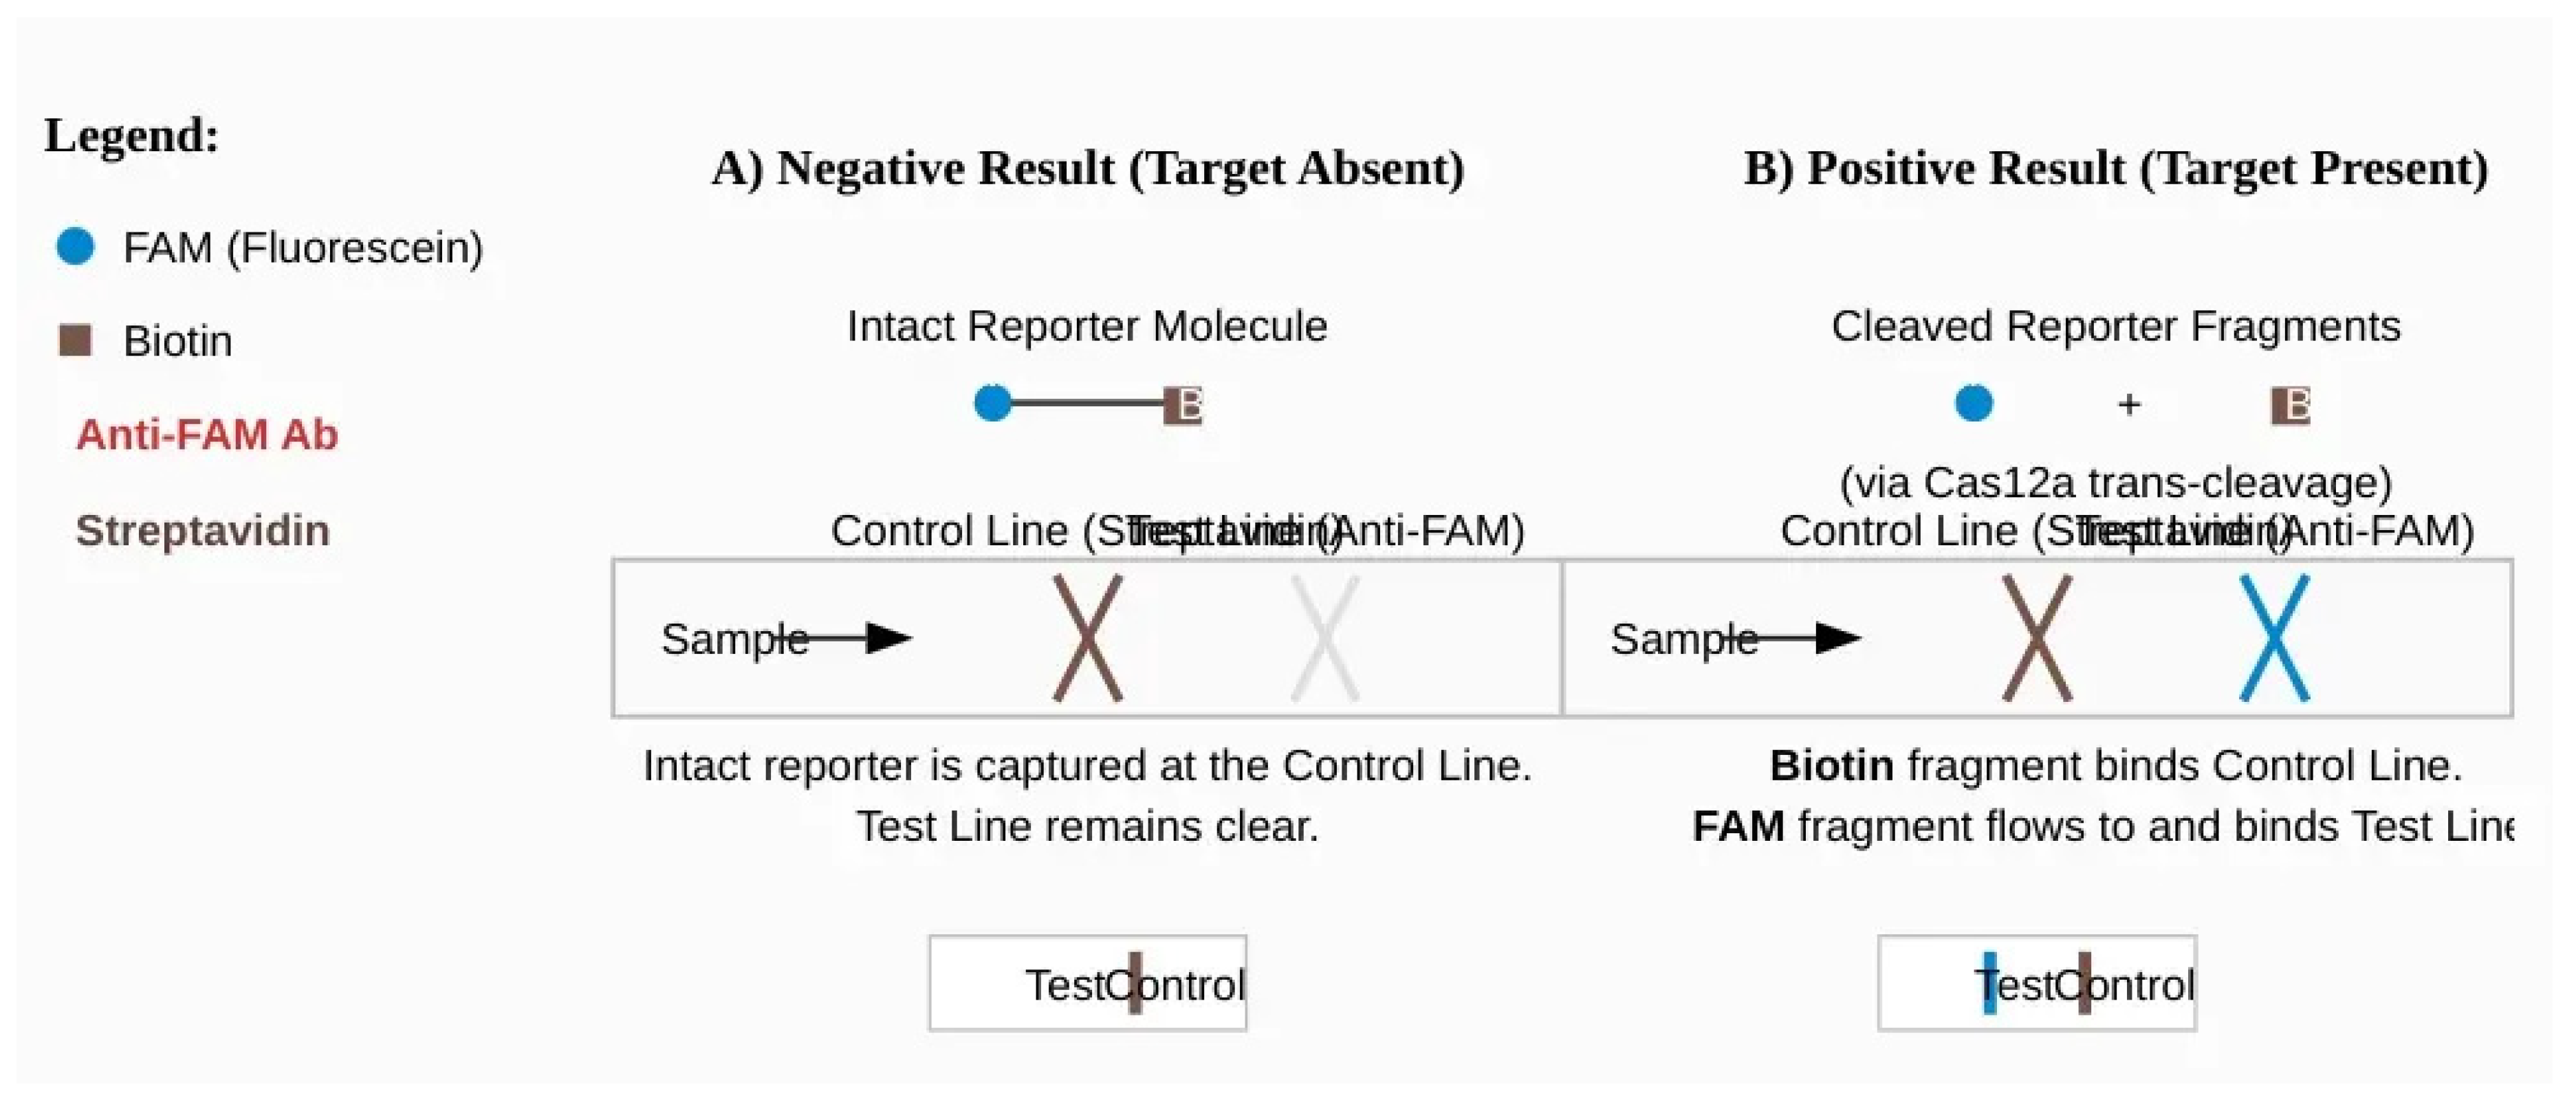Click the blue FAM circle in the legend
This screenshot has height=1100, width=2576.
pyautogui.click(x=75, y=246)
